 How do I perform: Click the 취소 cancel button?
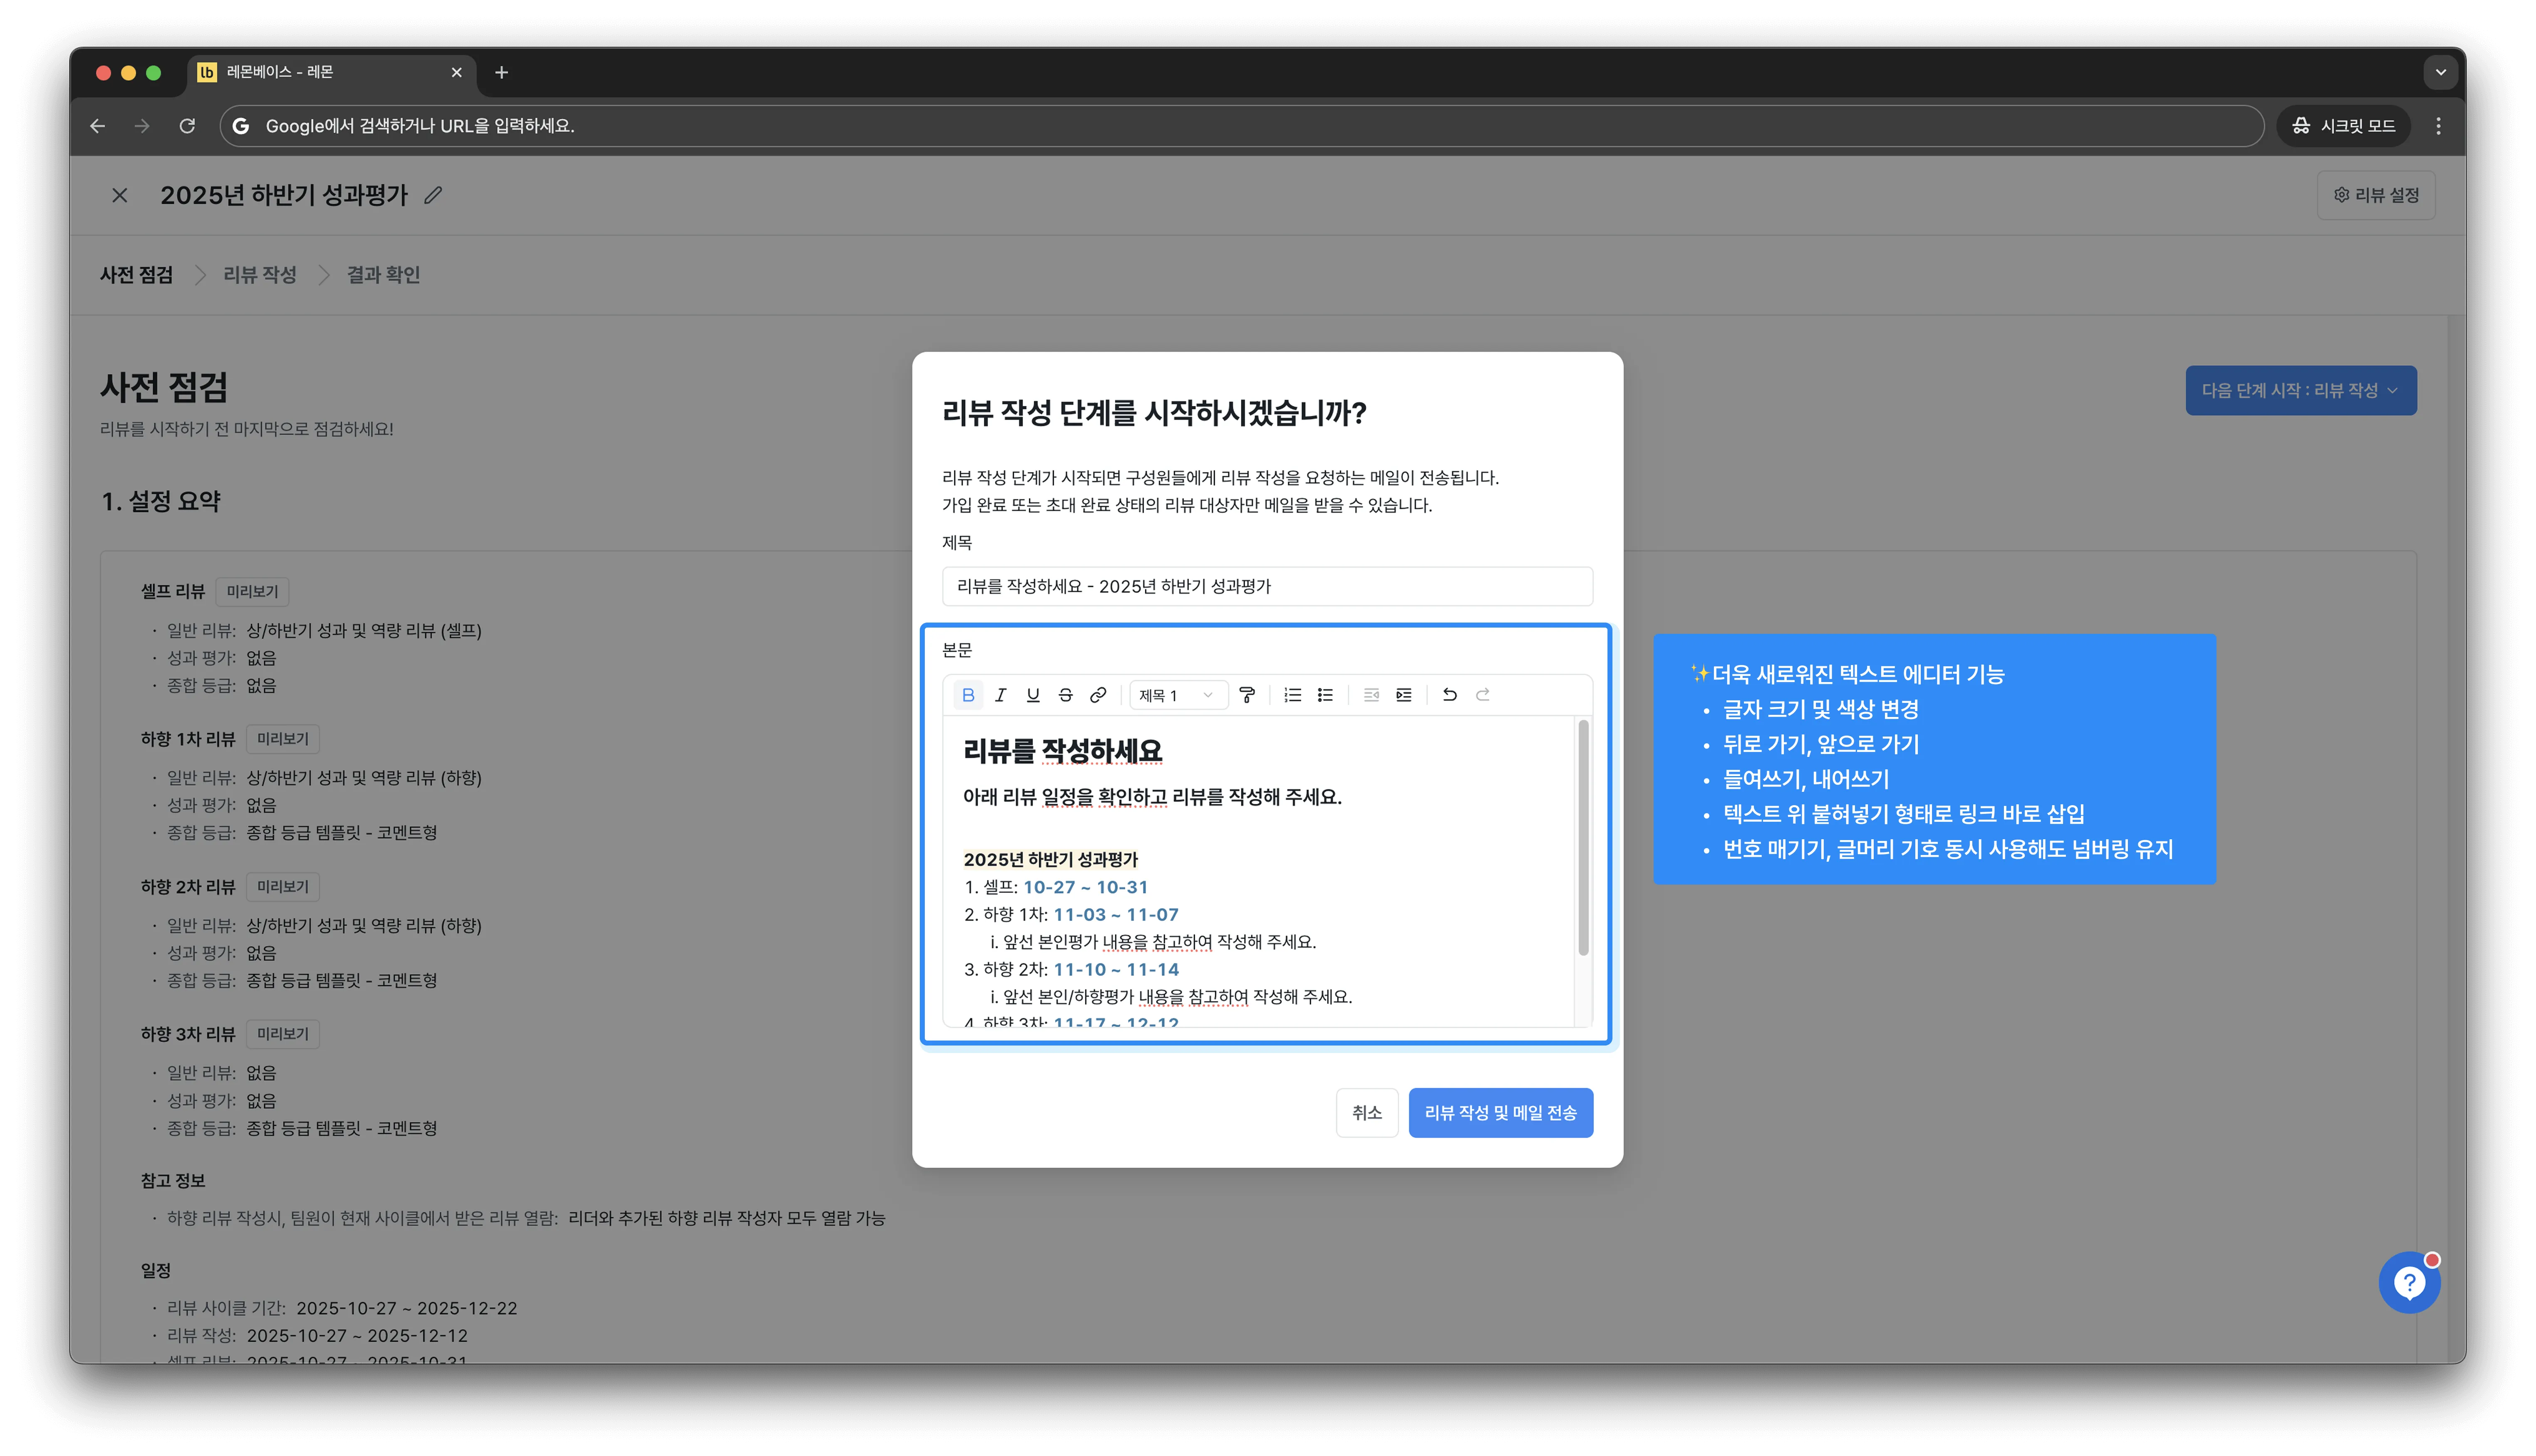click(x=1366, y=1113)
